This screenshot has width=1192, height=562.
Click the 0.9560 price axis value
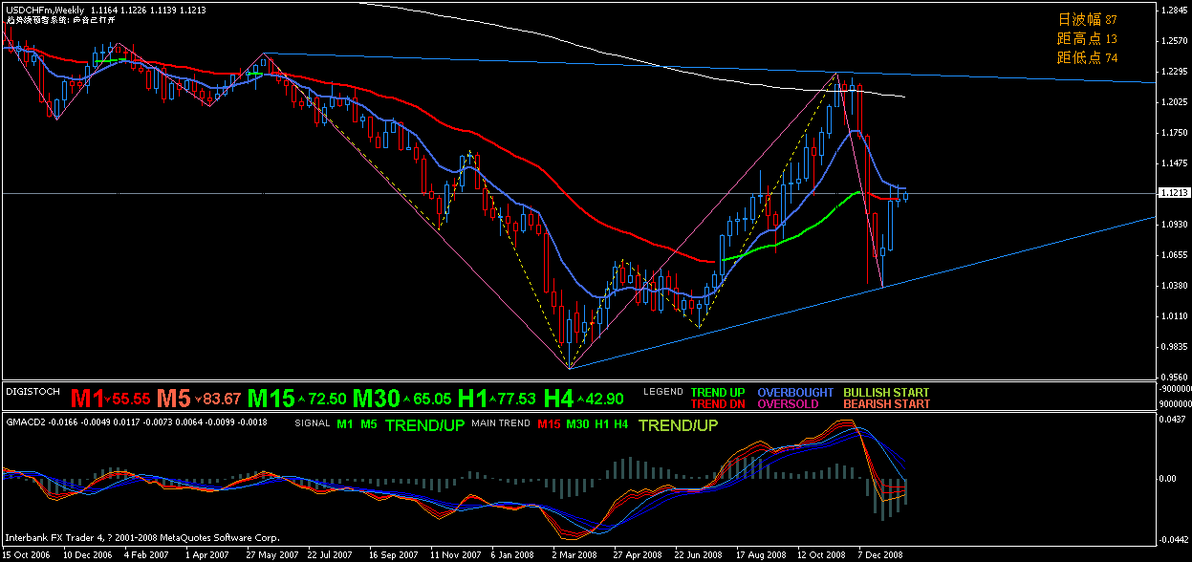(1173, 377)
